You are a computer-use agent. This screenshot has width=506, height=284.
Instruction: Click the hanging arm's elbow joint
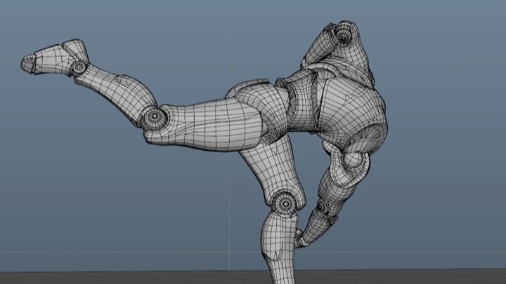click(x=322, y=208)
